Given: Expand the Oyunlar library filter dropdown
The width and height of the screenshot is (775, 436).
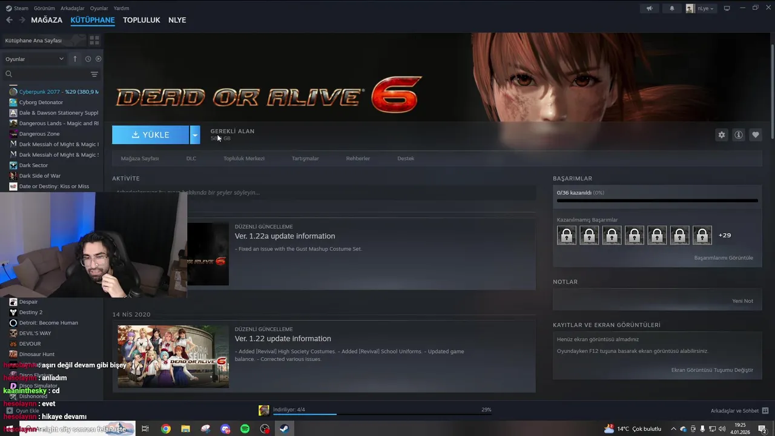Looking at the screenshot, I should pyautogui.click(x=35, y=59).
